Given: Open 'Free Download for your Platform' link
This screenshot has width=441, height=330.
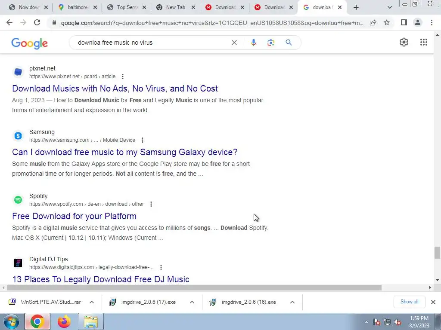Looking at the screenshot, I should [x=74, y=216].
